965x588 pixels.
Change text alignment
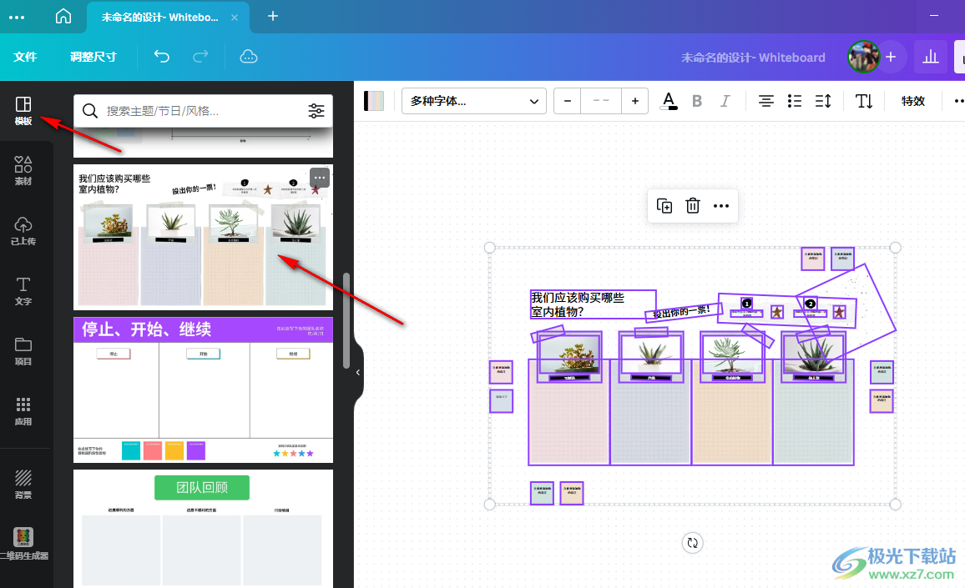point(765,101)
